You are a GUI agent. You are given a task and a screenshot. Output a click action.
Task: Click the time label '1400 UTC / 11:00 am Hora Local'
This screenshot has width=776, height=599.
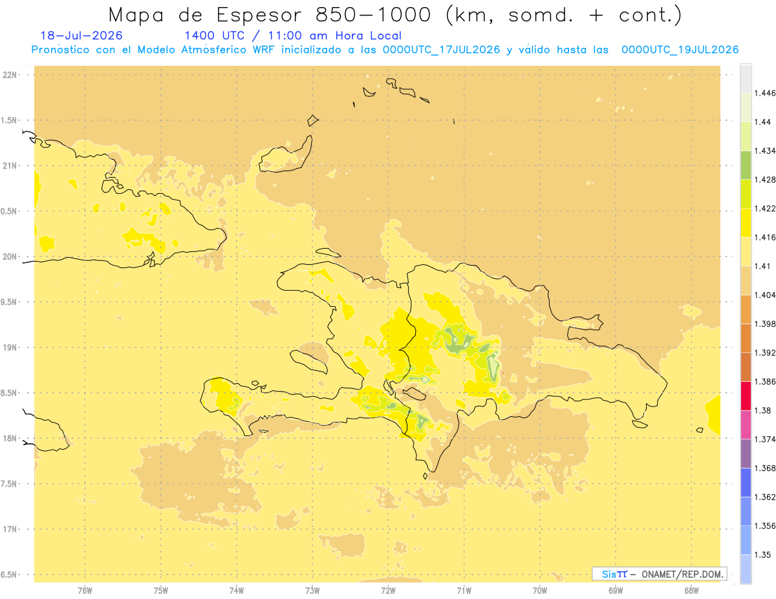click(293, 36)
